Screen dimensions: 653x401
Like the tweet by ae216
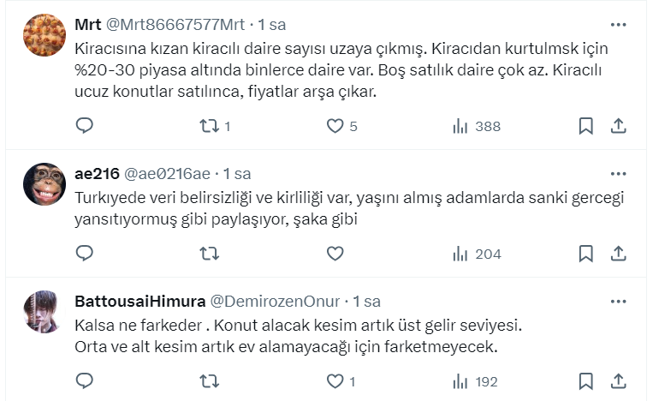pyautogui.click(x=335, y=254)
